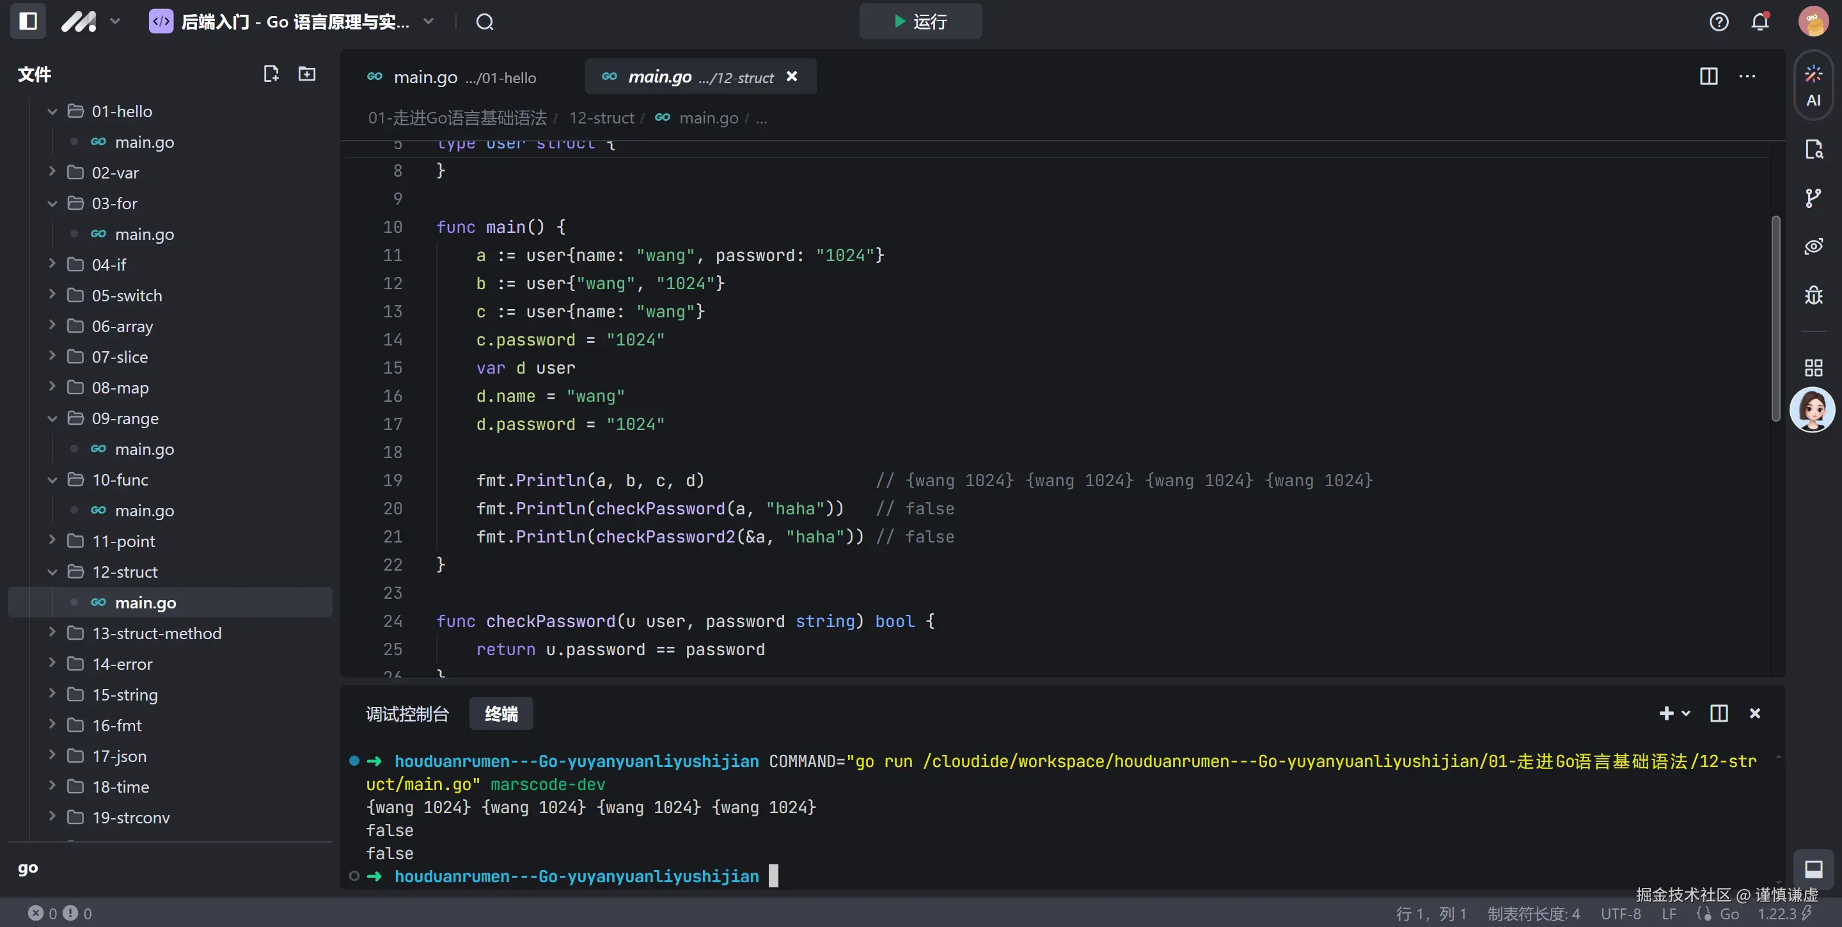Click the new folder icon in explorer
Image resolution: width=1842 pixels, height=927 pixels.
(x=307, y=74)
